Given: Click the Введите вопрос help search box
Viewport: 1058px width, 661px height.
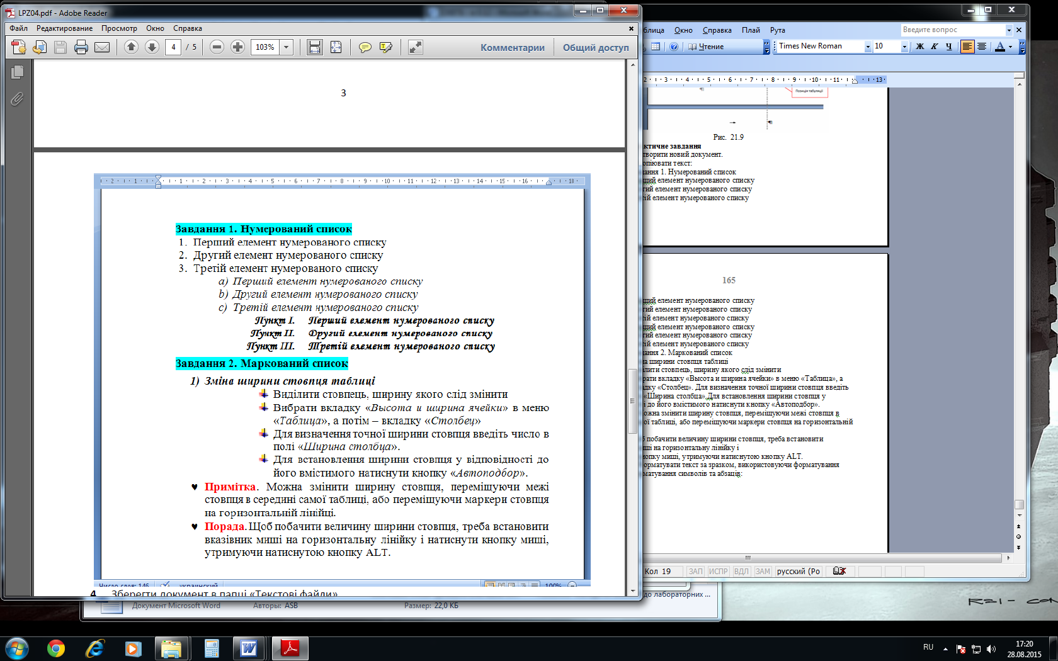Looking at the screenshot, I should [952, 30].
